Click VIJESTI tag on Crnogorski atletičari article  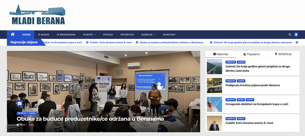click(250, 100)
